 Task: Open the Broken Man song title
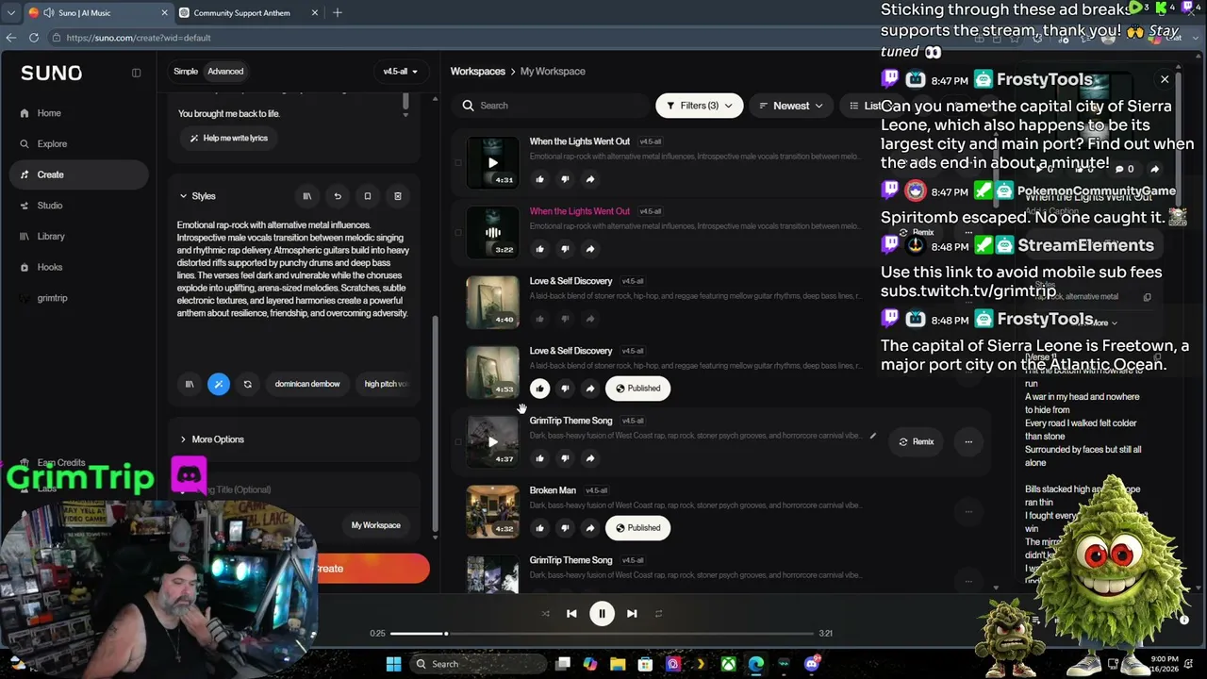[553, 490]
